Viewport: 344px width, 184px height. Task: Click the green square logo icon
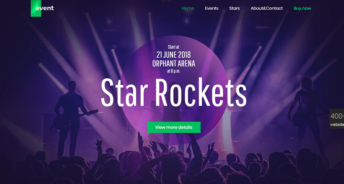tap(36, 8)
